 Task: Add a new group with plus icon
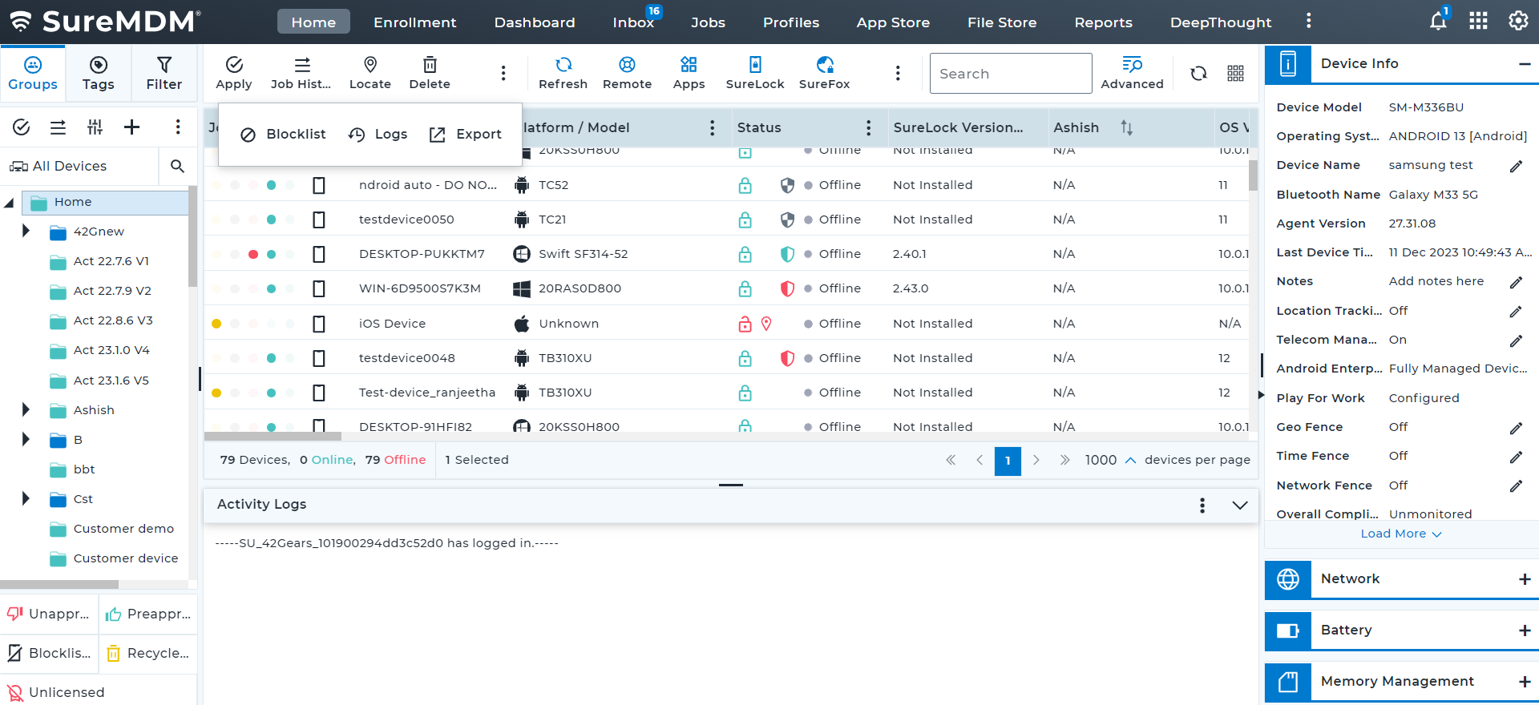(x=132, y=127)
